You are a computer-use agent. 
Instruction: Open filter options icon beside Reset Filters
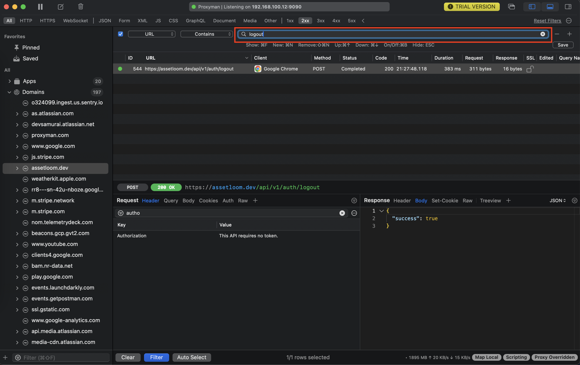click(x=569, y=21)
